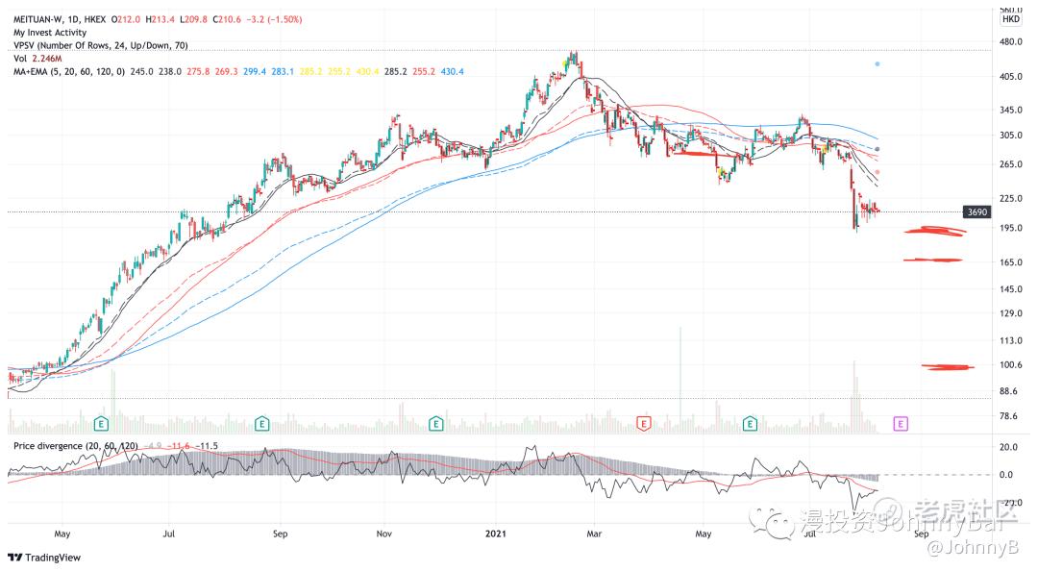Click the red MA value 269.3
The width and height of the screenshot is (1038, 571).
pyautogui.click(x=227, y=71)
